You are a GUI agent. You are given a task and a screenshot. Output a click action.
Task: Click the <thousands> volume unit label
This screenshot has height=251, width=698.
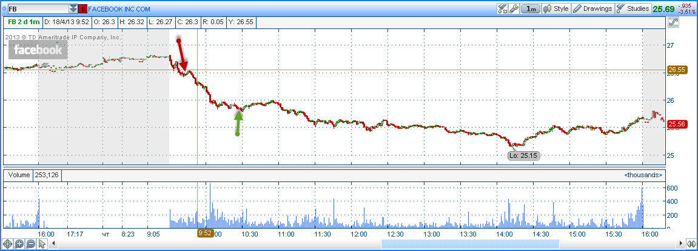(x=643, y=175)
